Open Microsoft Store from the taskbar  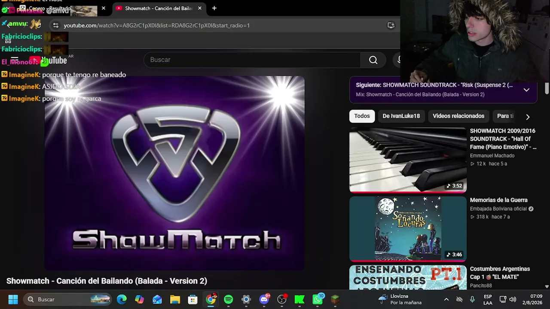192,300
